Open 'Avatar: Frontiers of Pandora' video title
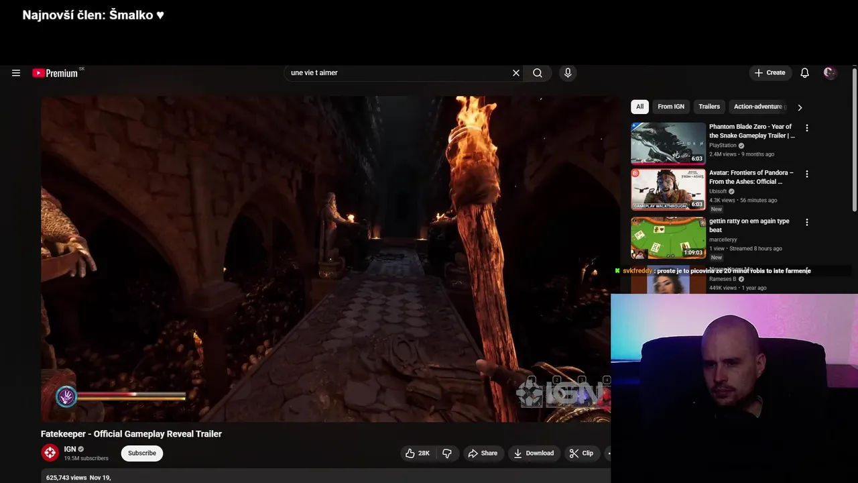Viewport: 858px width, 483px height. click(x=751, y=177)
